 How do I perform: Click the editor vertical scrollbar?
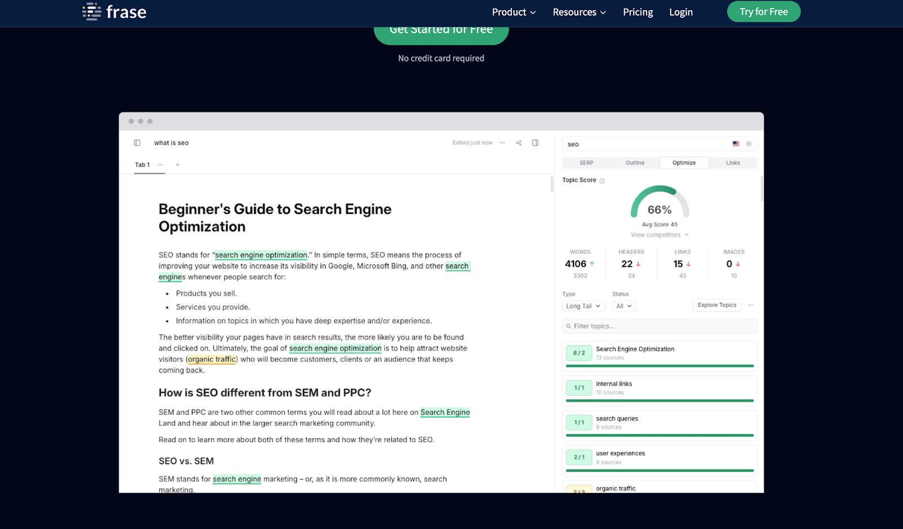[552, 184]
